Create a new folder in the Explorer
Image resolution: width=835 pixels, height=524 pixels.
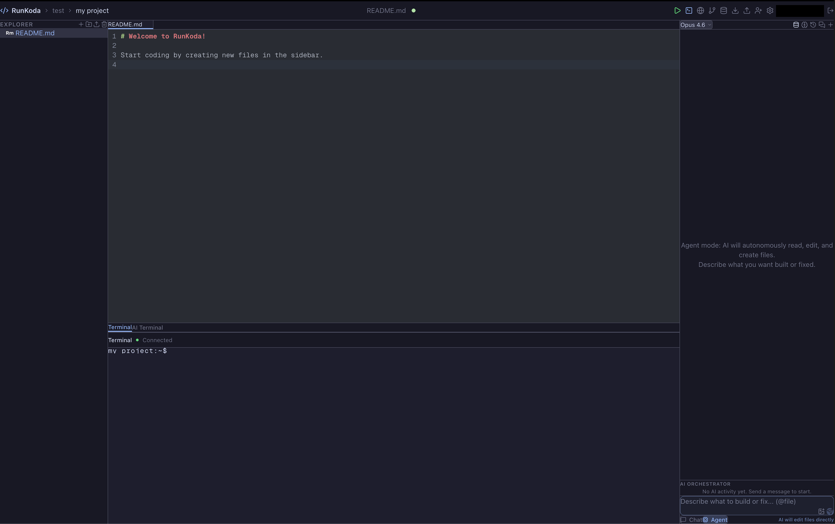click(89, 24)
